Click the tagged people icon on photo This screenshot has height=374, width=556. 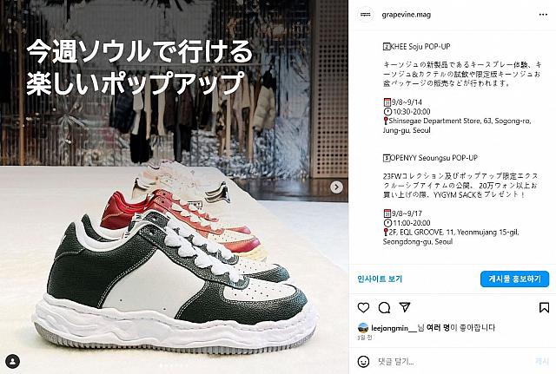[13, 362]
